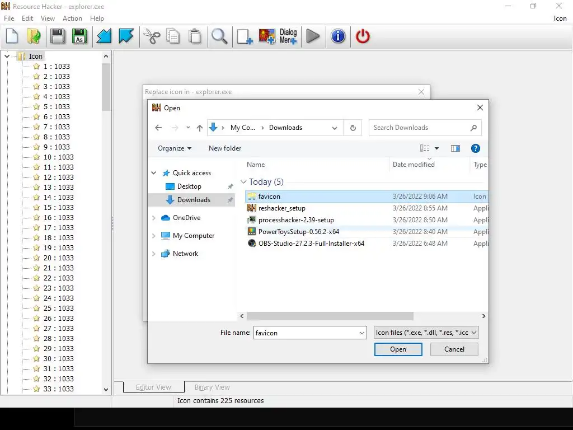This screenshot has width=573, height=430.
Task: Select Desktop in the navigation pane
Action: coord(189,186)
